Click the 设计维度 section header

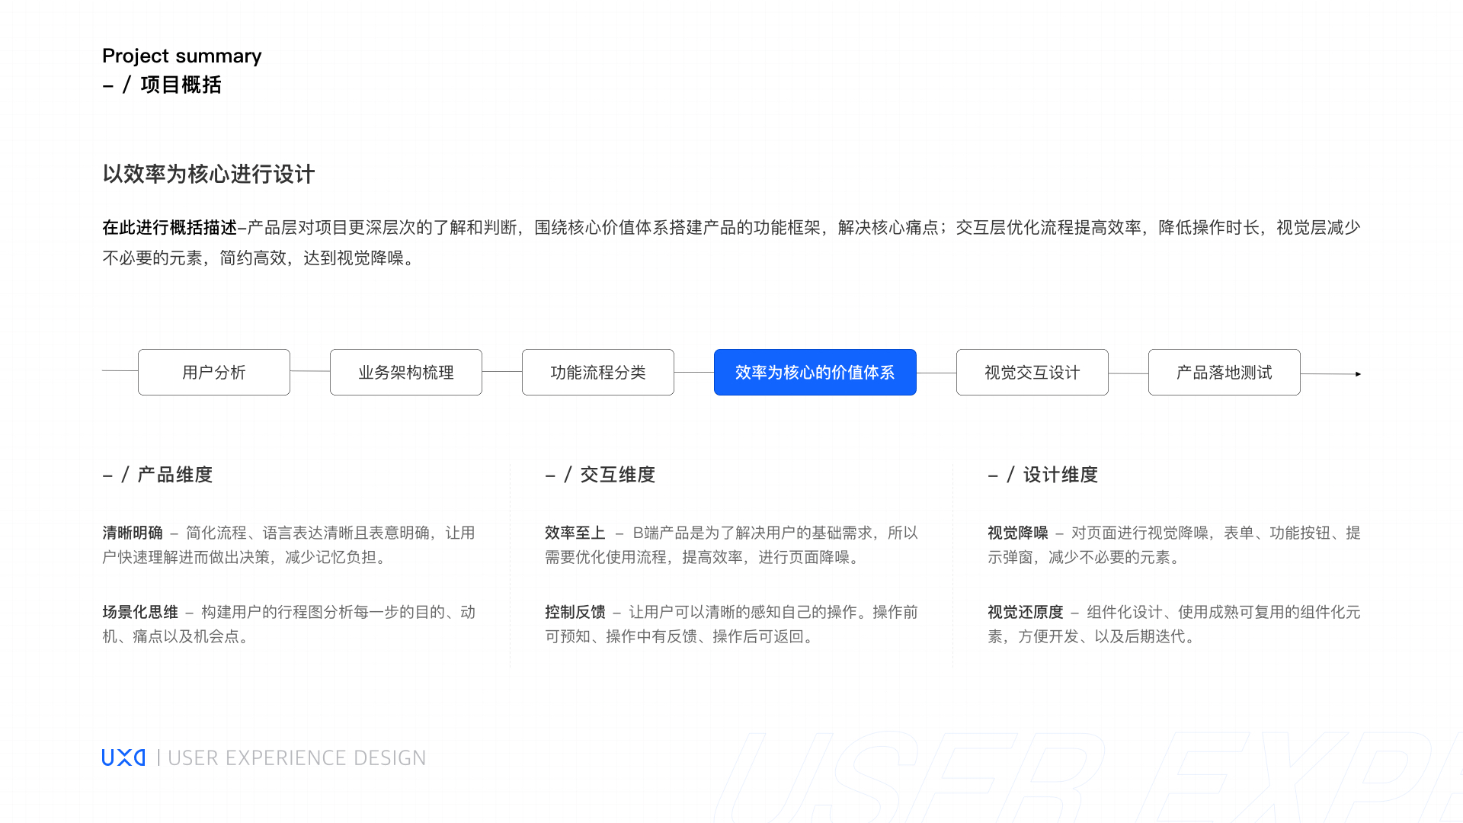coord(1043,474)
